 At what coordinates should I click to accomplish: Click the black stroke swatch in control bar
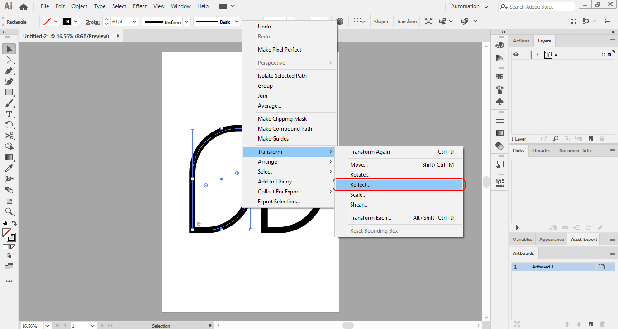click(67, 22)
